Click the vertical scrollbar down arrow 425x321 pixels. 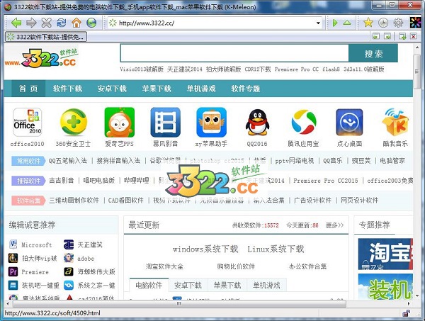(x=417, y=295)
